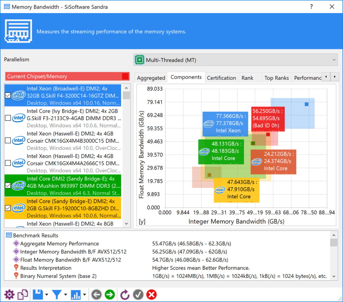Screen dimensions: 343x302
Task: Click the blue data point on chart
Action: pos(306,104)
